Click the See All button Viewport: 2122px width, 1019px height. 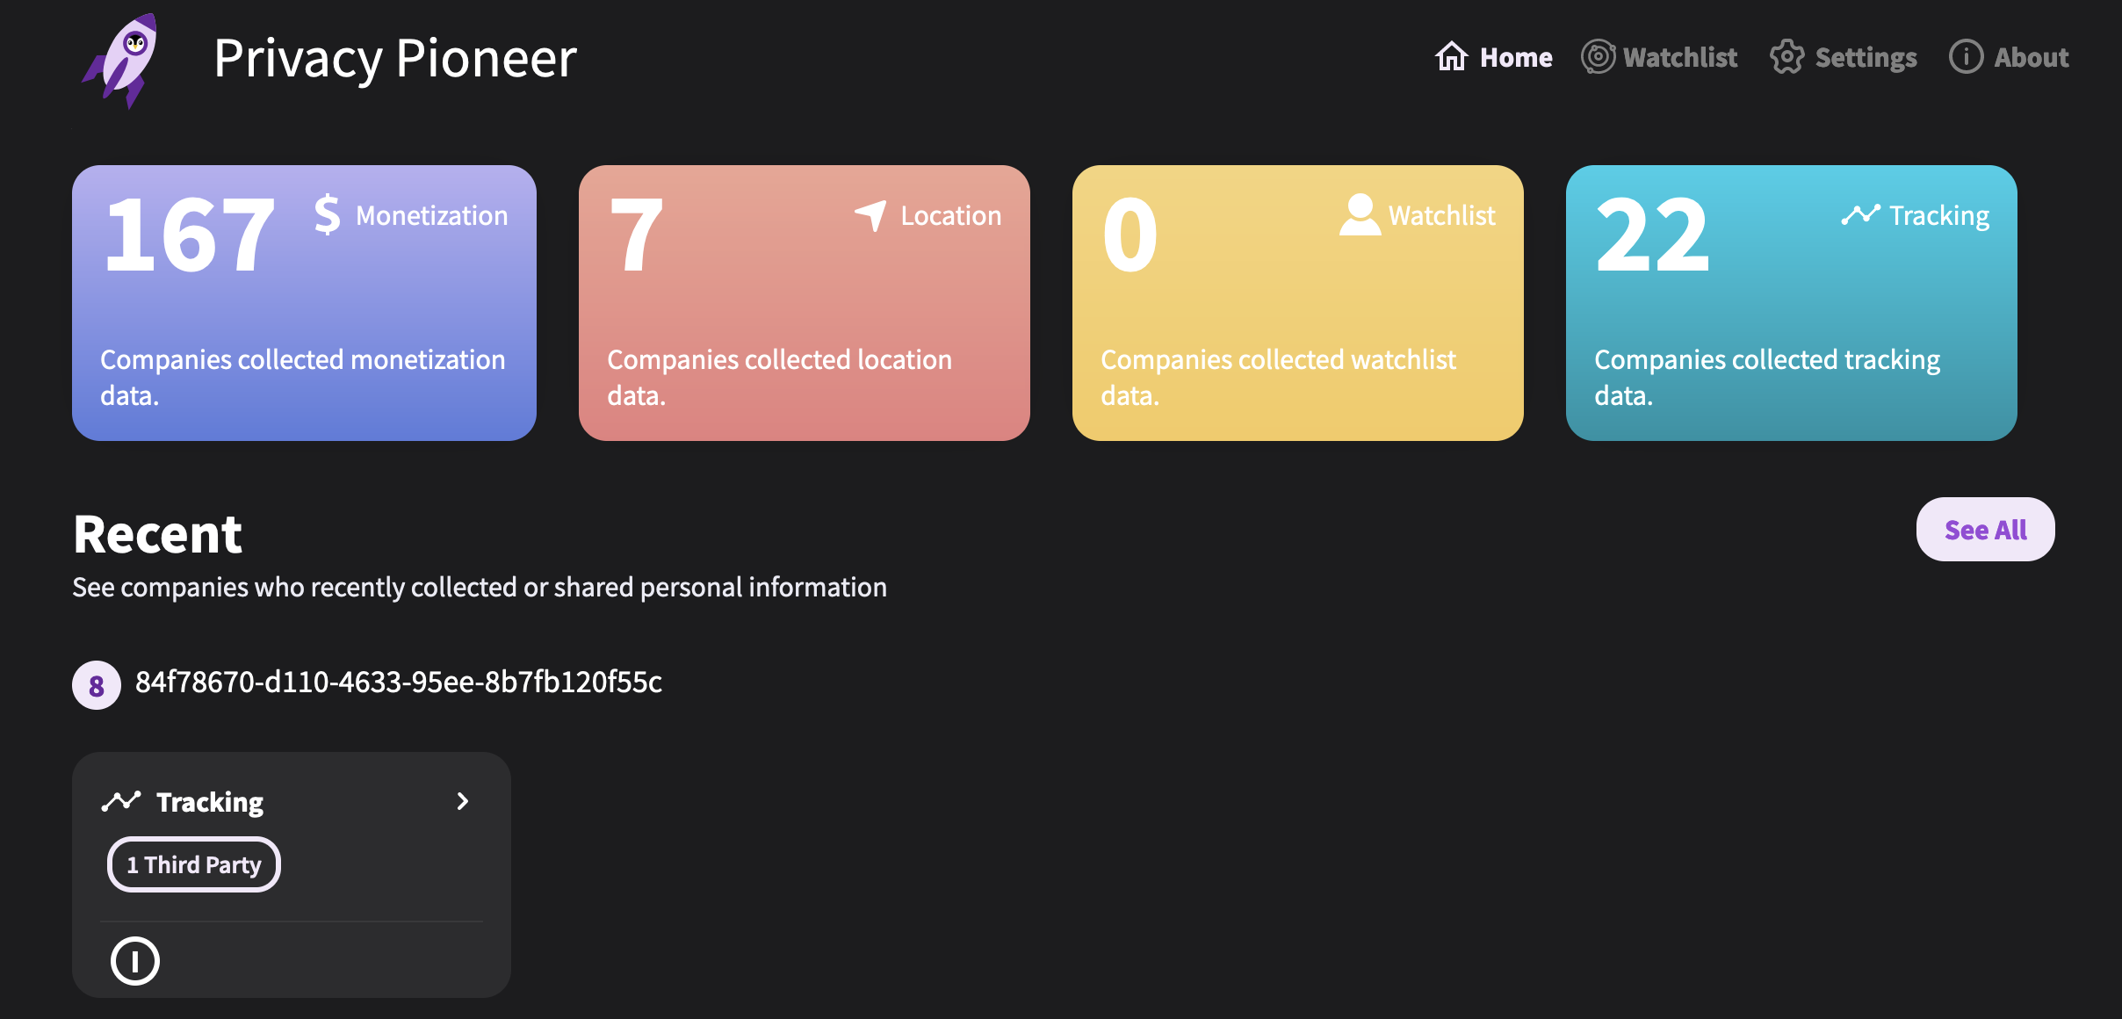point(1985,529)
